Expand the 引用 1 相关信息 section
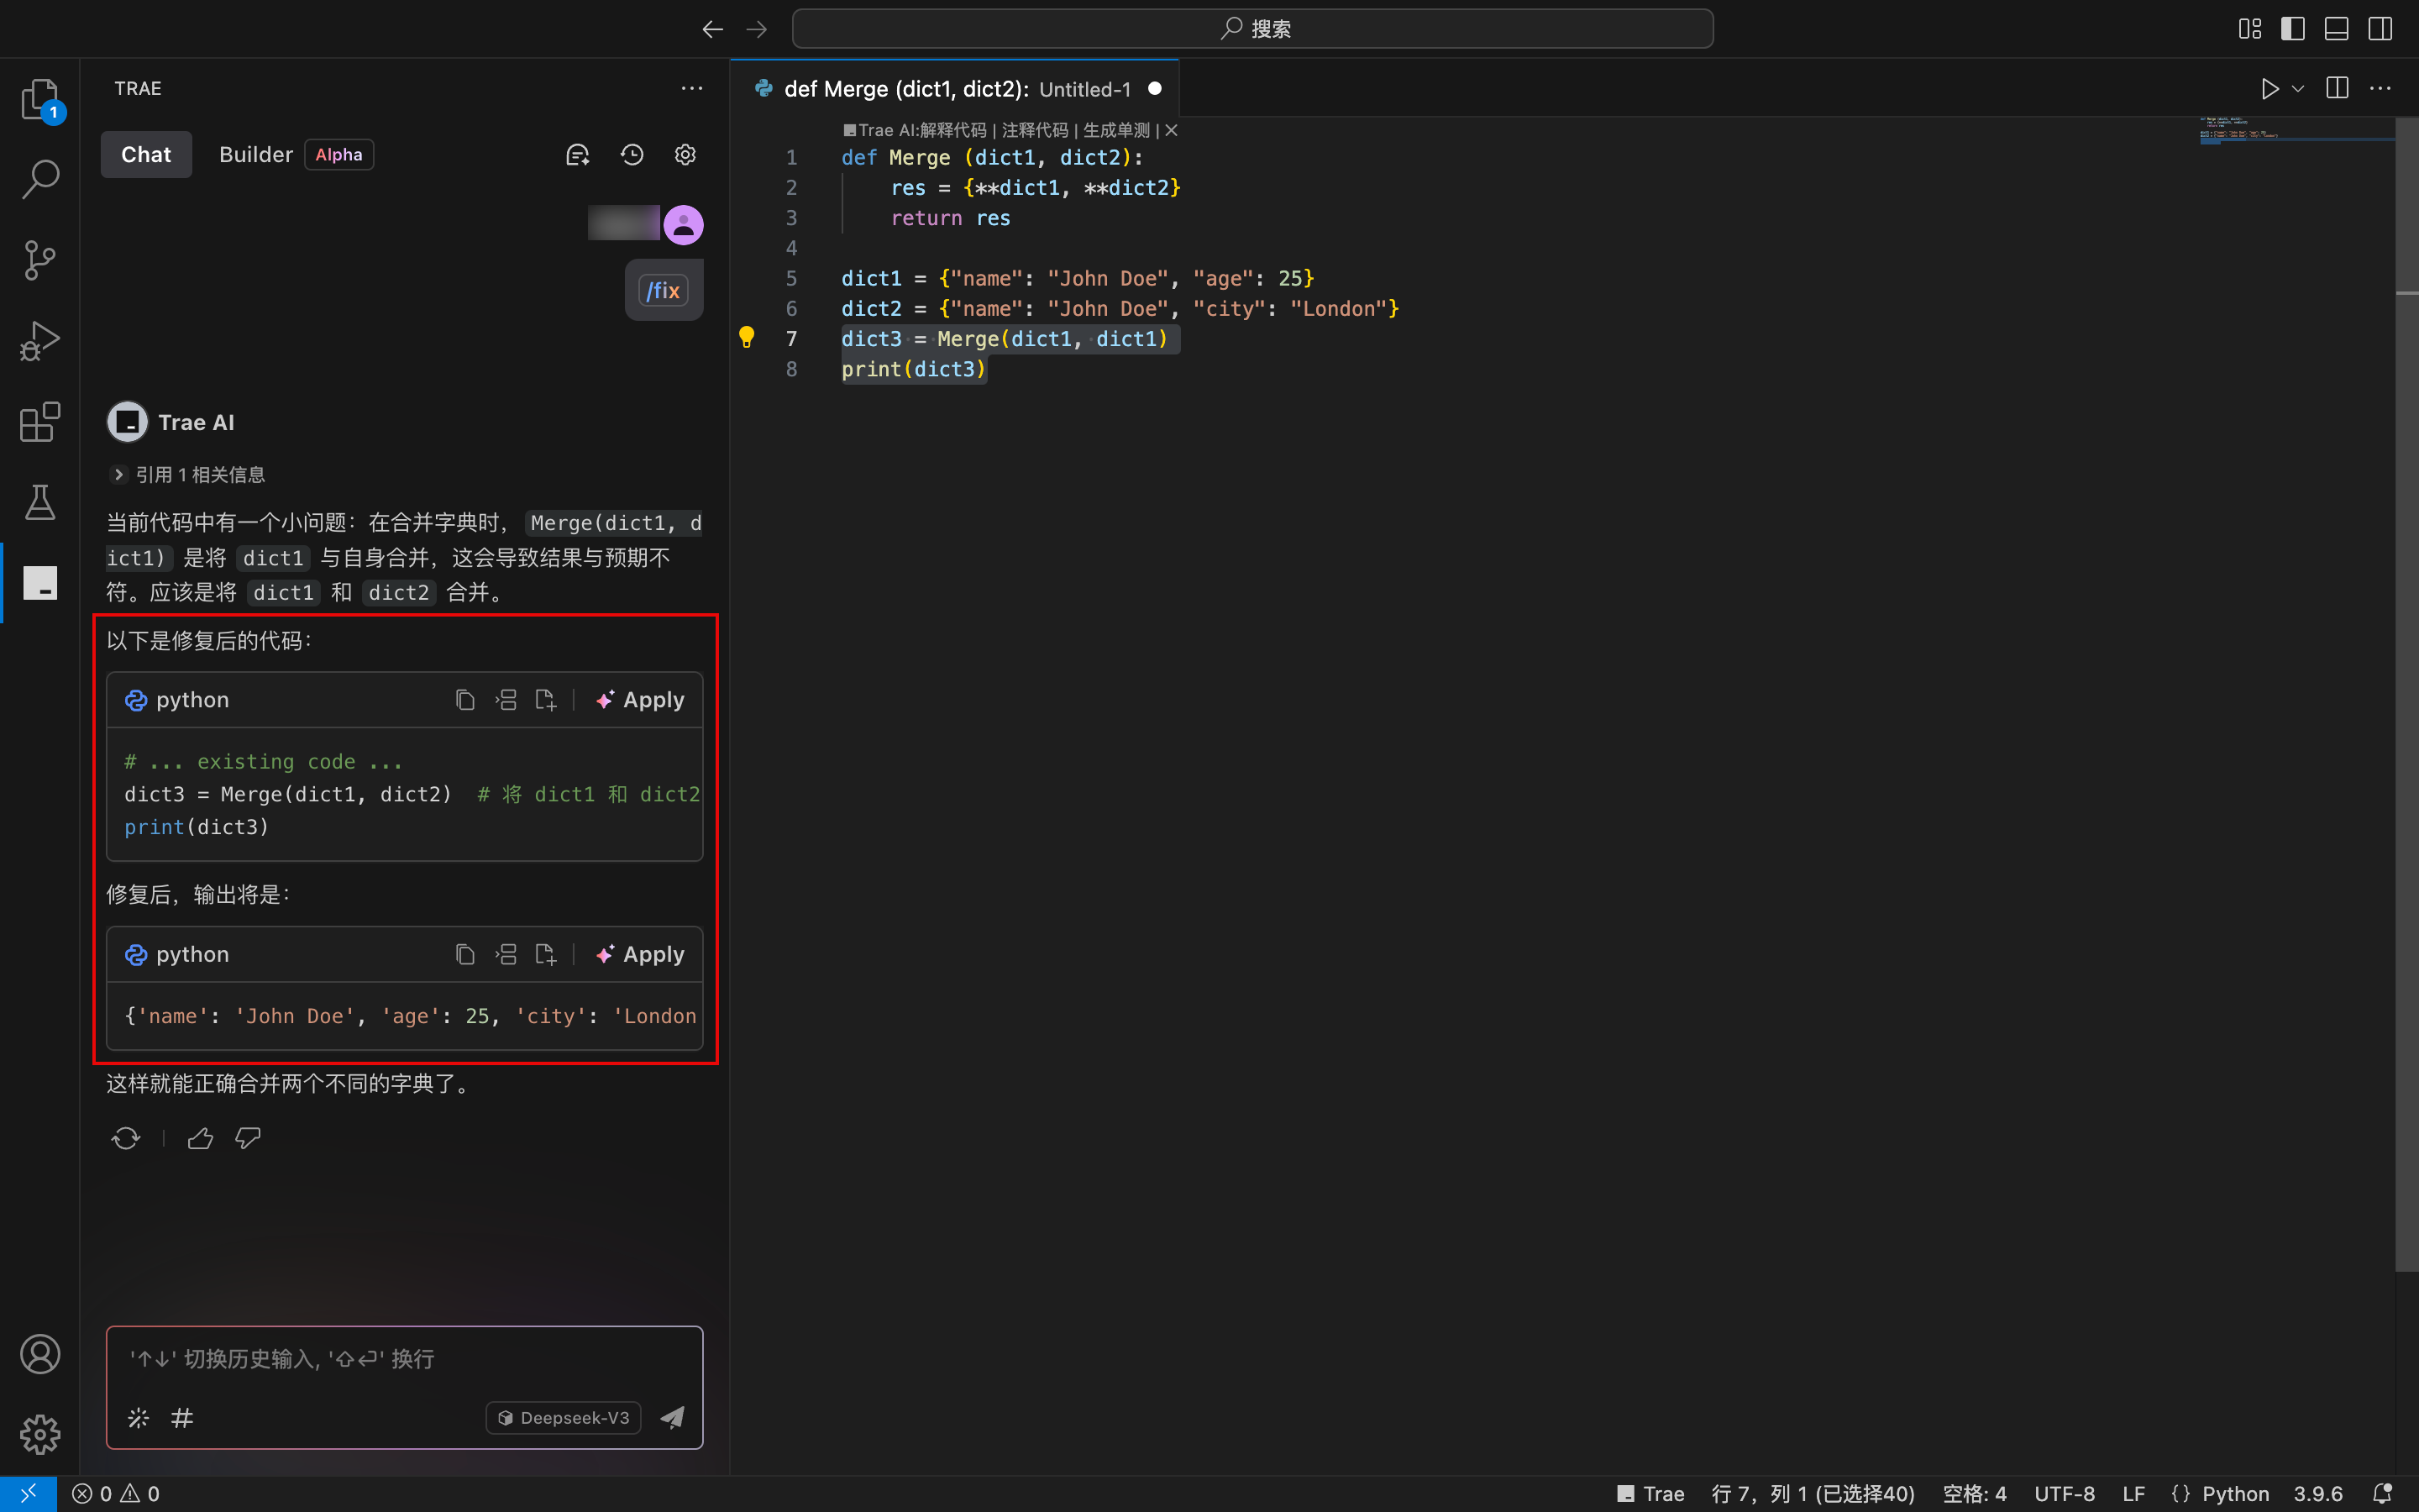This screenshot has height=1512, width=2419. (x=188, y=475)
